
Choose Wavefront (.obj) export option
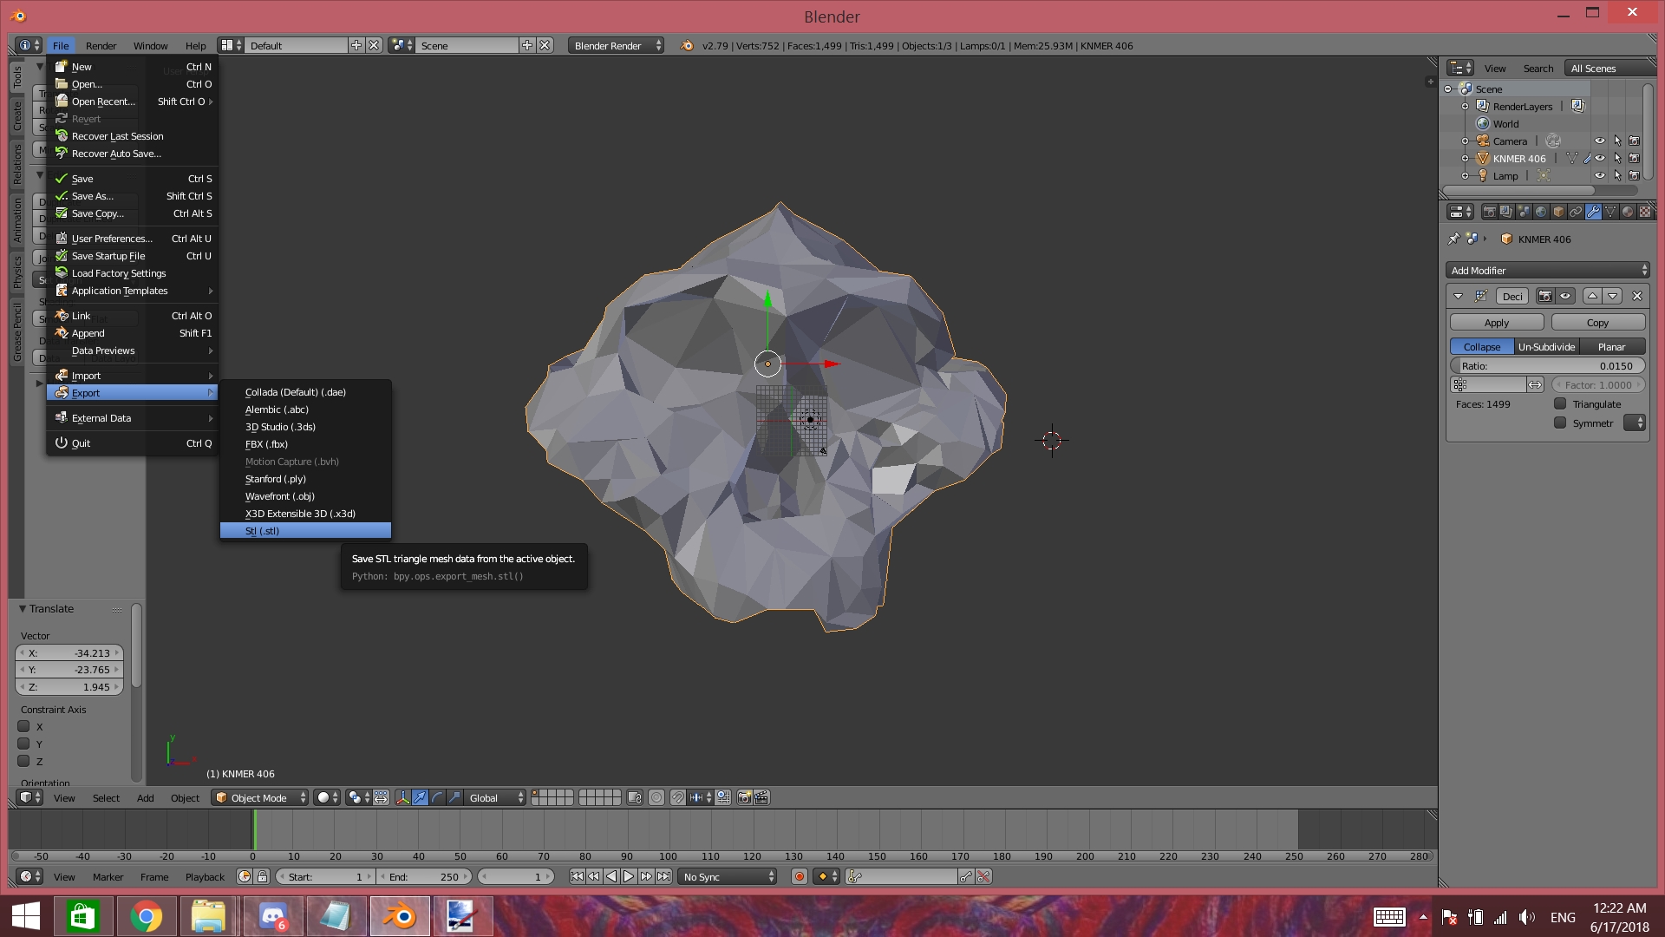coord(305,496)
